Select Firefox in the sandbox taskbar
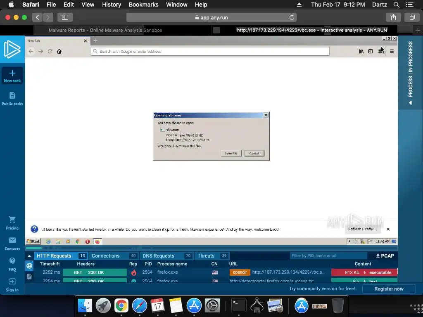 point(97,241)
